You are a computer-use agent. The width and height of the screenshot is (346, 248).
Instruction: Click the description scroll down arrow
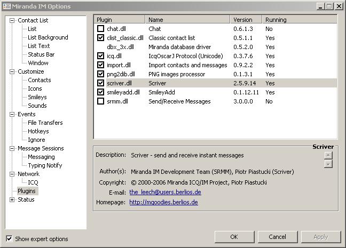(328, 164)
